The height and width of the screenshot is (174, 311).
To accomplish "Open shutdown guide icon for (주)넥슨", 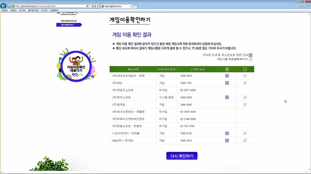I will tap(227, 83).
